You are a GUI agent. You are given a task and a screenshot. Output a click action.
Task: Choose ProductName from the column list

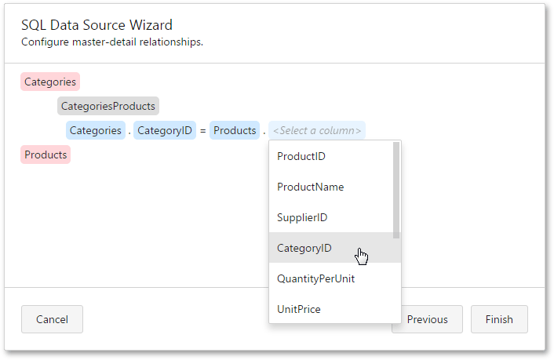[x=310, y=187]
